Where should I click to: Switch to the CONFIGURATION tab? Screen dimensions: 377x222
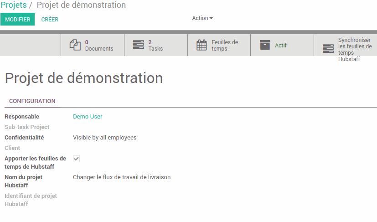32,101
